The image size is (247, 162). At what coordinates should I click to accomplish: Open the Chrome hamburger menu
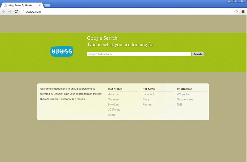coord(243,11)
